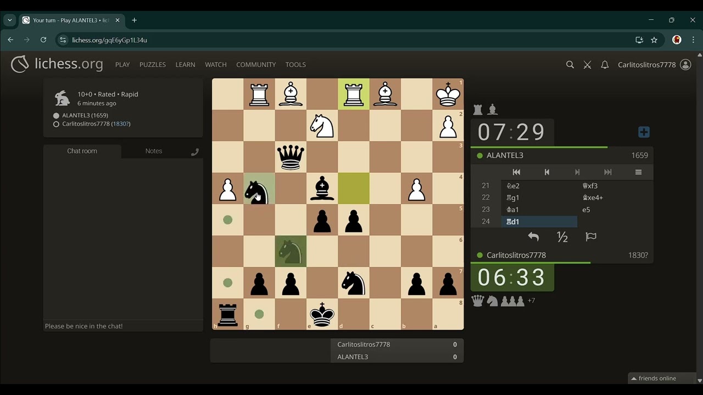703x395 pixels.
Task: Click the browser back arrow
Action: click(x=10, y=40)
